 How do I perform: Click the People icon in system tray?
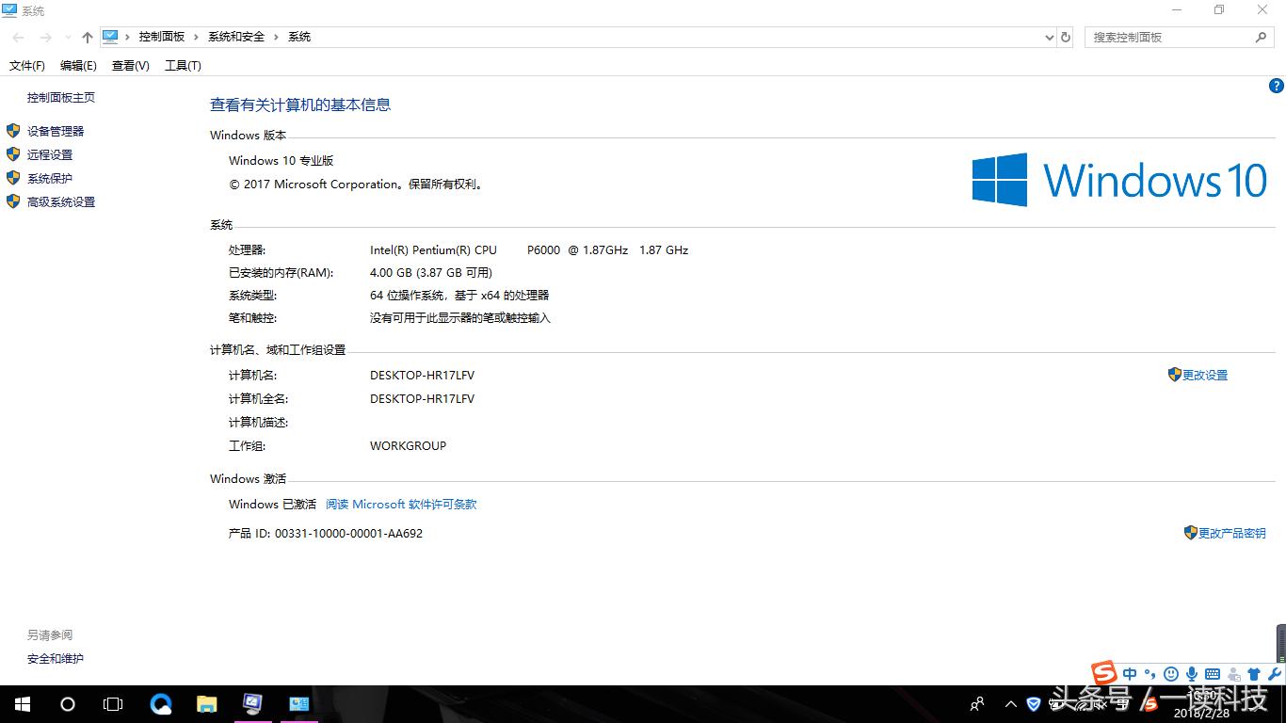pos(977,703)
